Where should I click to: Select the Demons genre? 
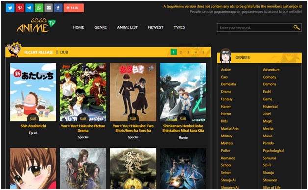point(270,84)
